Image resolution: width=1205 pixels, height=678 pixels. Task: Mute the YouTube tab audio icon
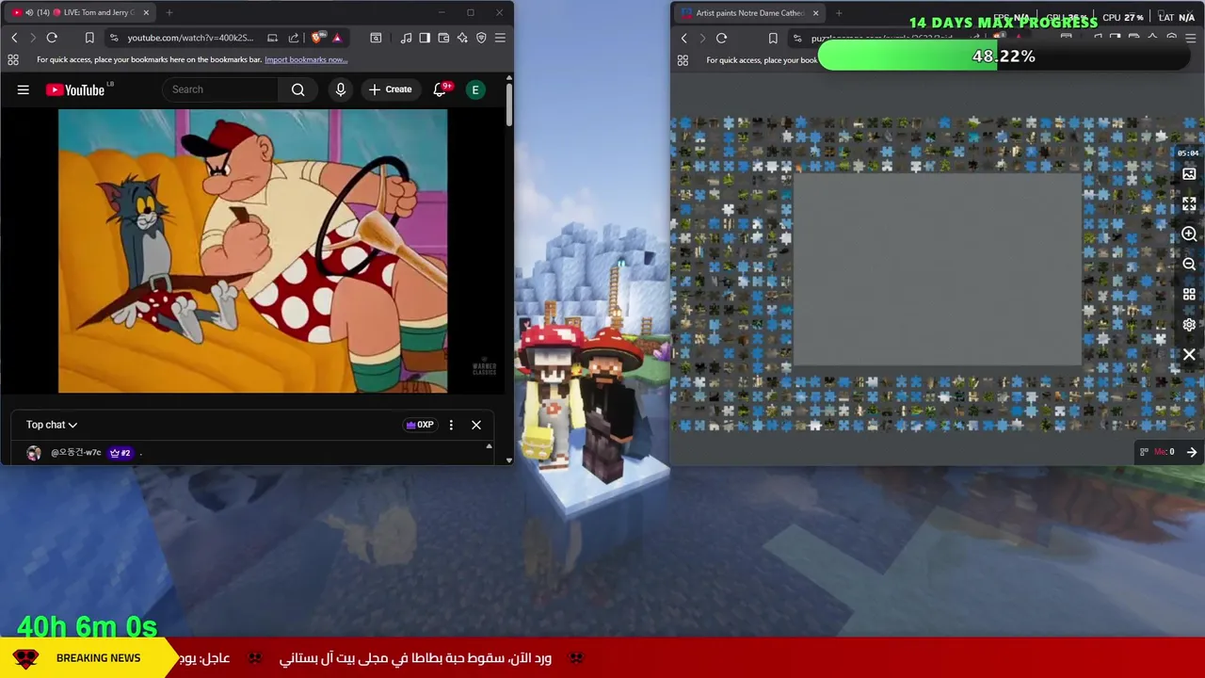click(x=28, y=13)
